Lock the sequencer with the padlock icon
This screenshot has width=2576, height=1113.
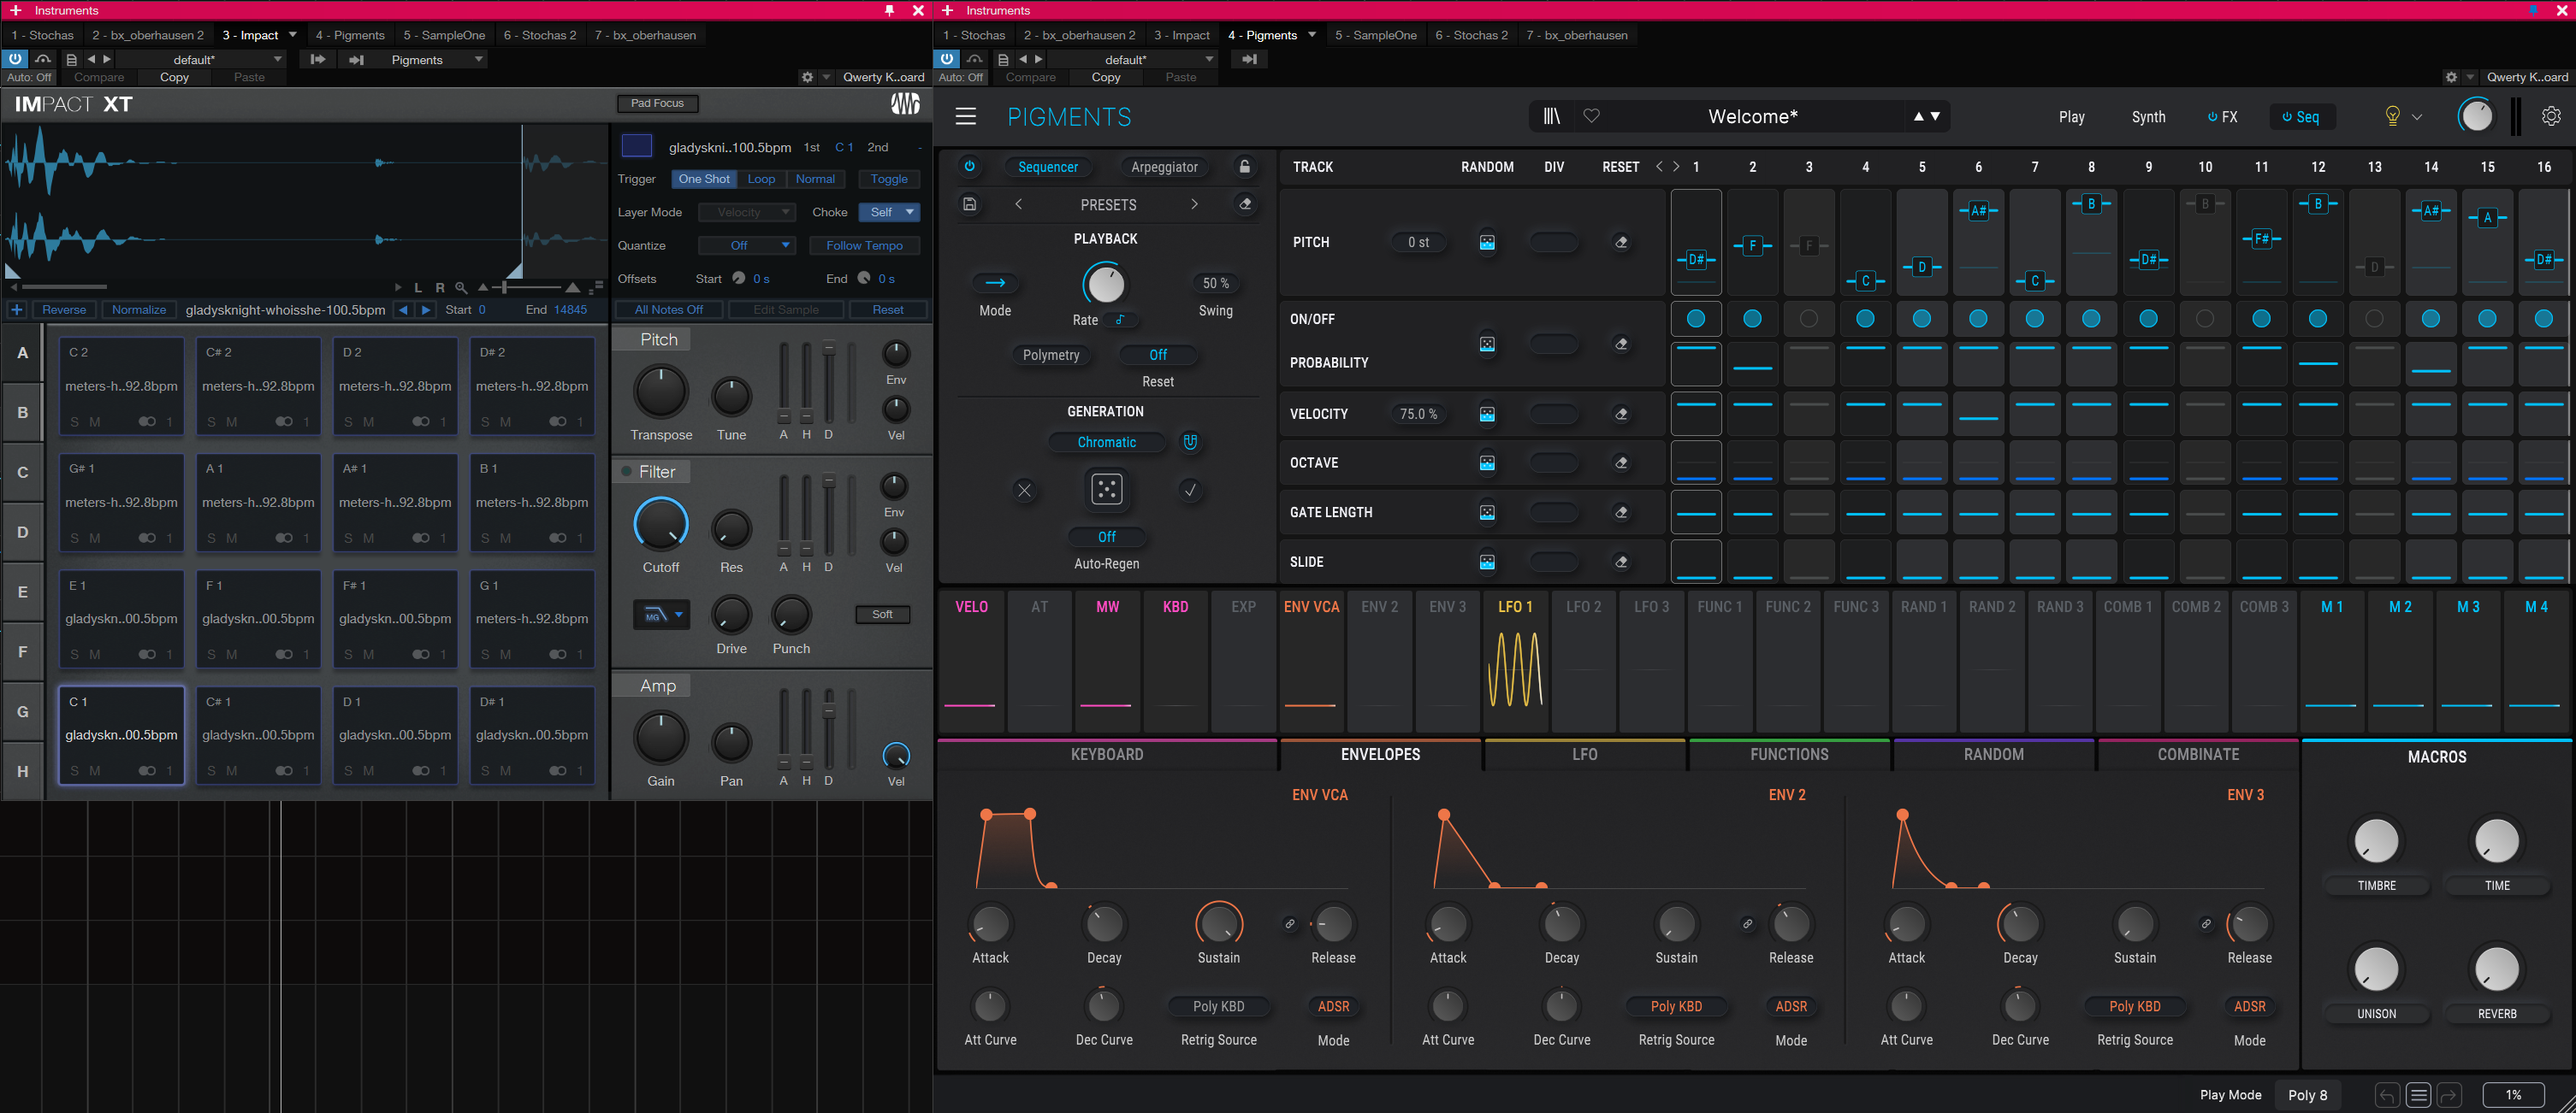[x=1244, y=167]
